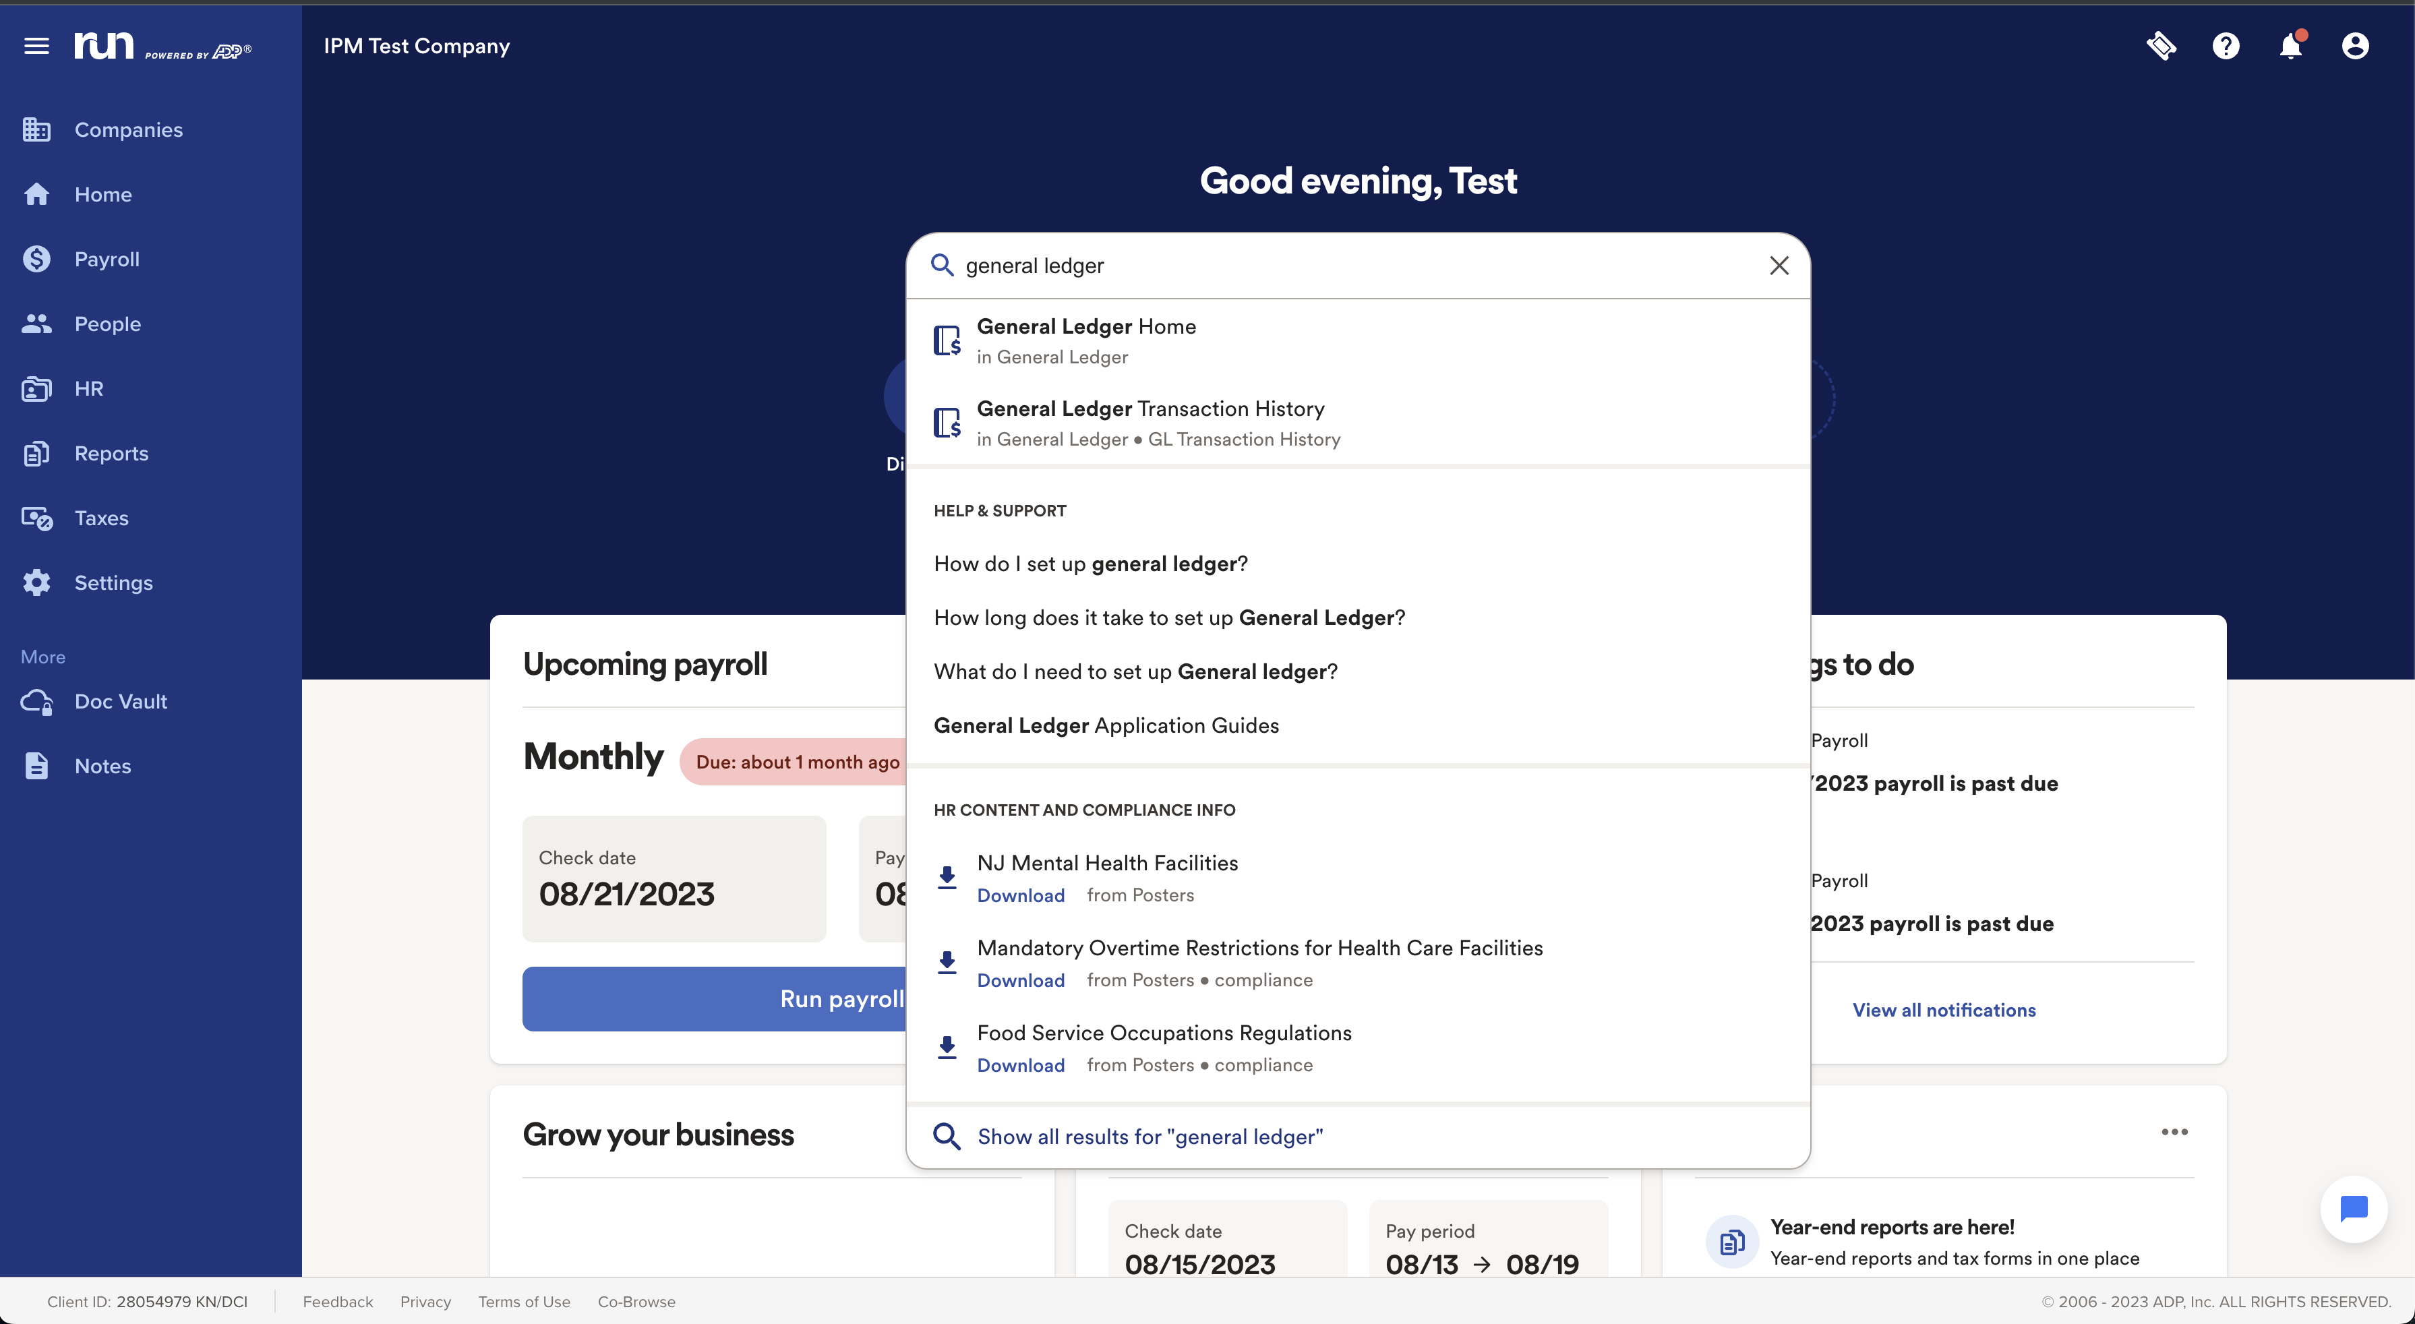
Task: Click download icon for NJ Mental Health Facilities
Action: click(x=947, y=878)
